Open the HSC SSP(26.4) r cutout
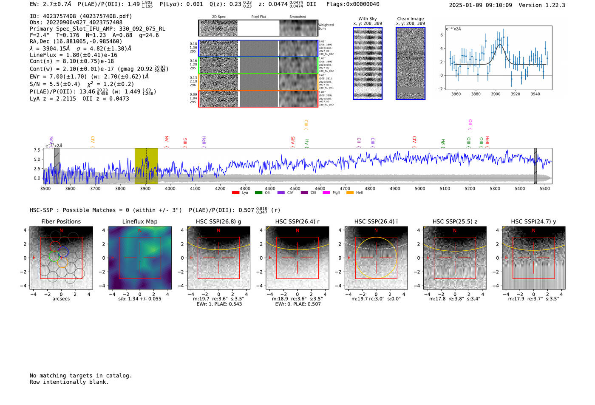The height and width of the screenshot is (405, 595). (x=297, y=258)
